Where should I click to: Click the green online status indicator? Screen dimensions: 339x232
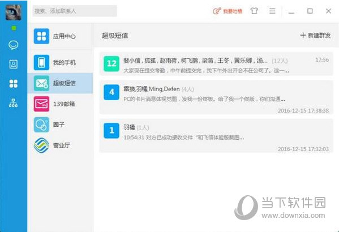tap(14, 28)
